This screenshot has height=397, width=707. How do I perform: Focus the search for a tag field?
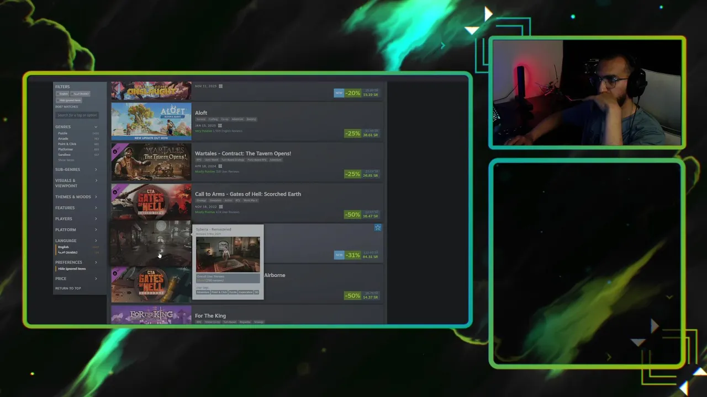(77, 115)
